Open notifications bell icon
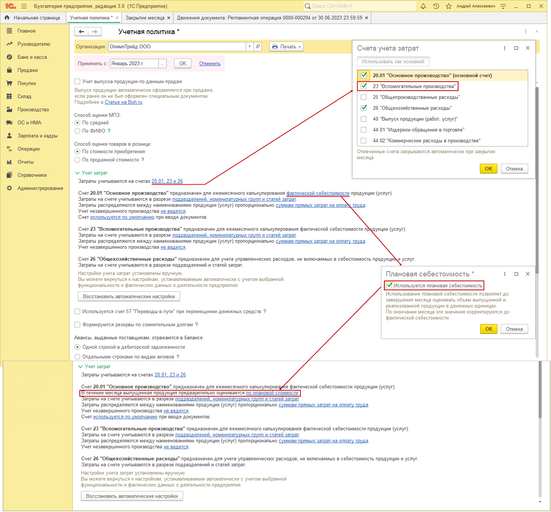This screenshot has width=551, height=512. [423, 6]
